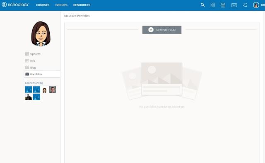This screenshot has height=163, width=265.
Task: Click the Schoology logo
Action: pyautogui.click(x=15, y=5)
